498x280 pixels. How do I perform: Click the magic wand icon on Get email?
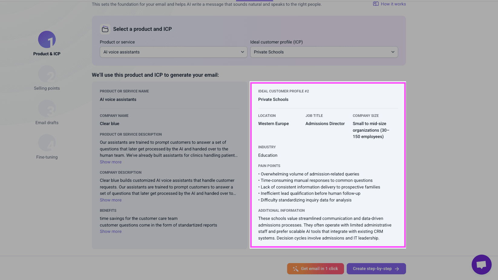pos(296,269)
